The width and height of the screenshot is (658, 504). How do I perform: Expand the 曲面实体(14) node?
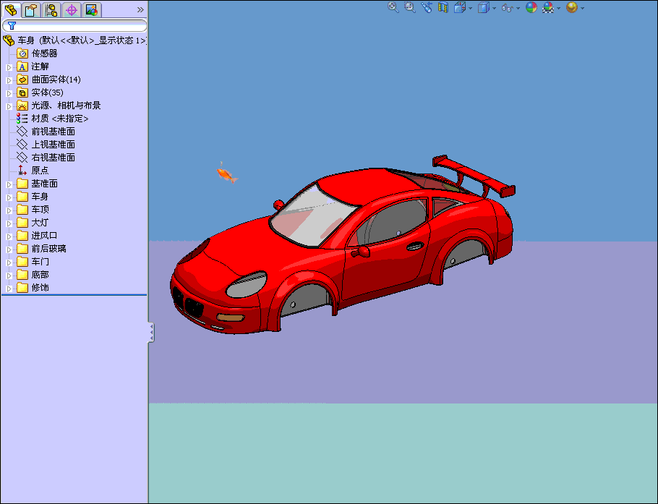click(9, 80)
